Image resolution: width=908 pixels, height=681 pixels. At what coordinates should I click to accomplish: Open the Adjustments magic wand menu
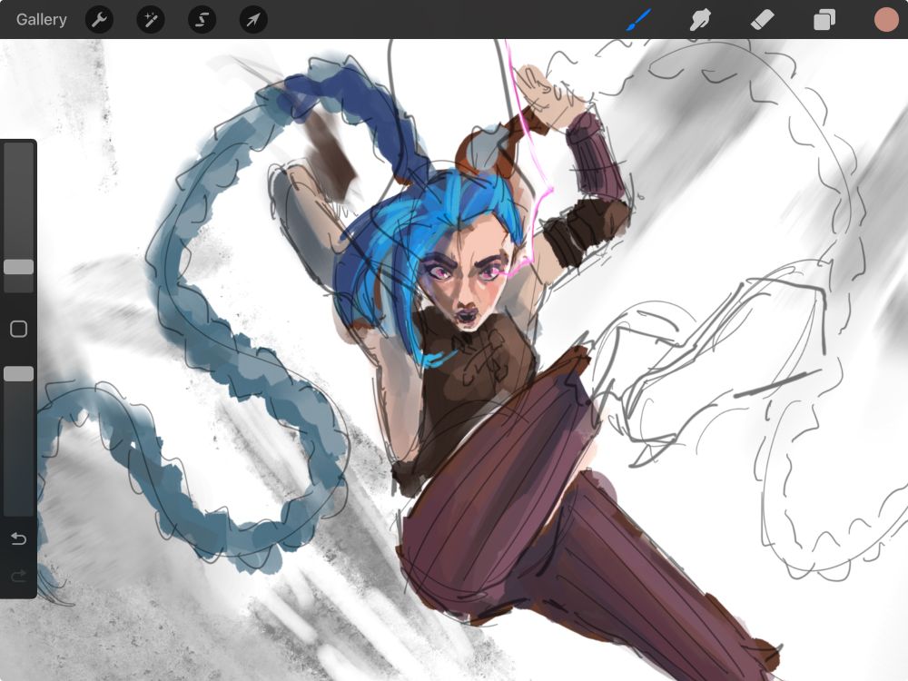point(151,19)
